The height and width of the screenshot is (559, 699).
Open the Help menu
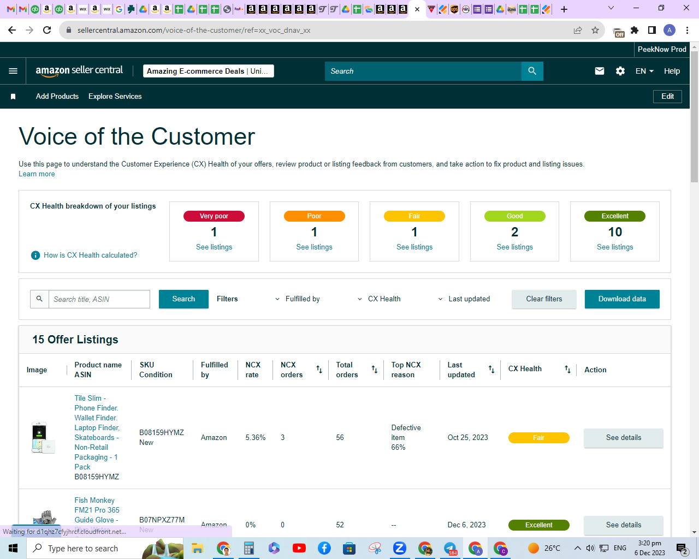[x=672, y=71]
